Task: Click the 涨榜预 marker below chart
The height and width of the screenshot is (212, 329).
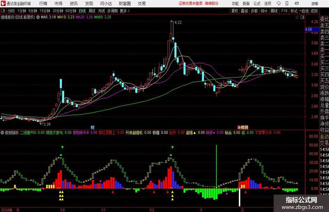Action: [243, 127]
